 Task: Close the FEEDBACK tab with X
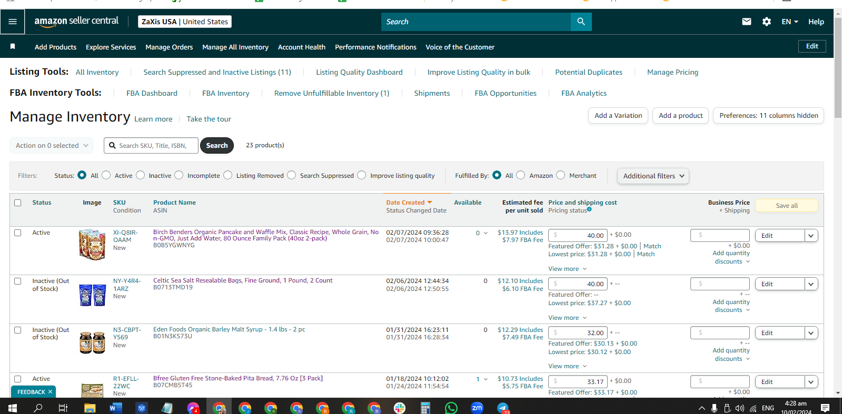51,392
